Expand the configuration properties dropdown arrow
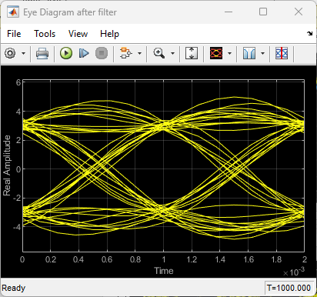Viewport: 317px width, 297px height. pos(23,53)
